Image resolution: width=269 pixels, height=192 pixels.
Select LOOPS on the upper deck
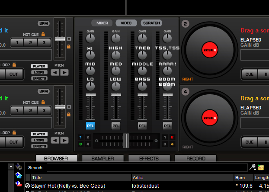(39, 72)
